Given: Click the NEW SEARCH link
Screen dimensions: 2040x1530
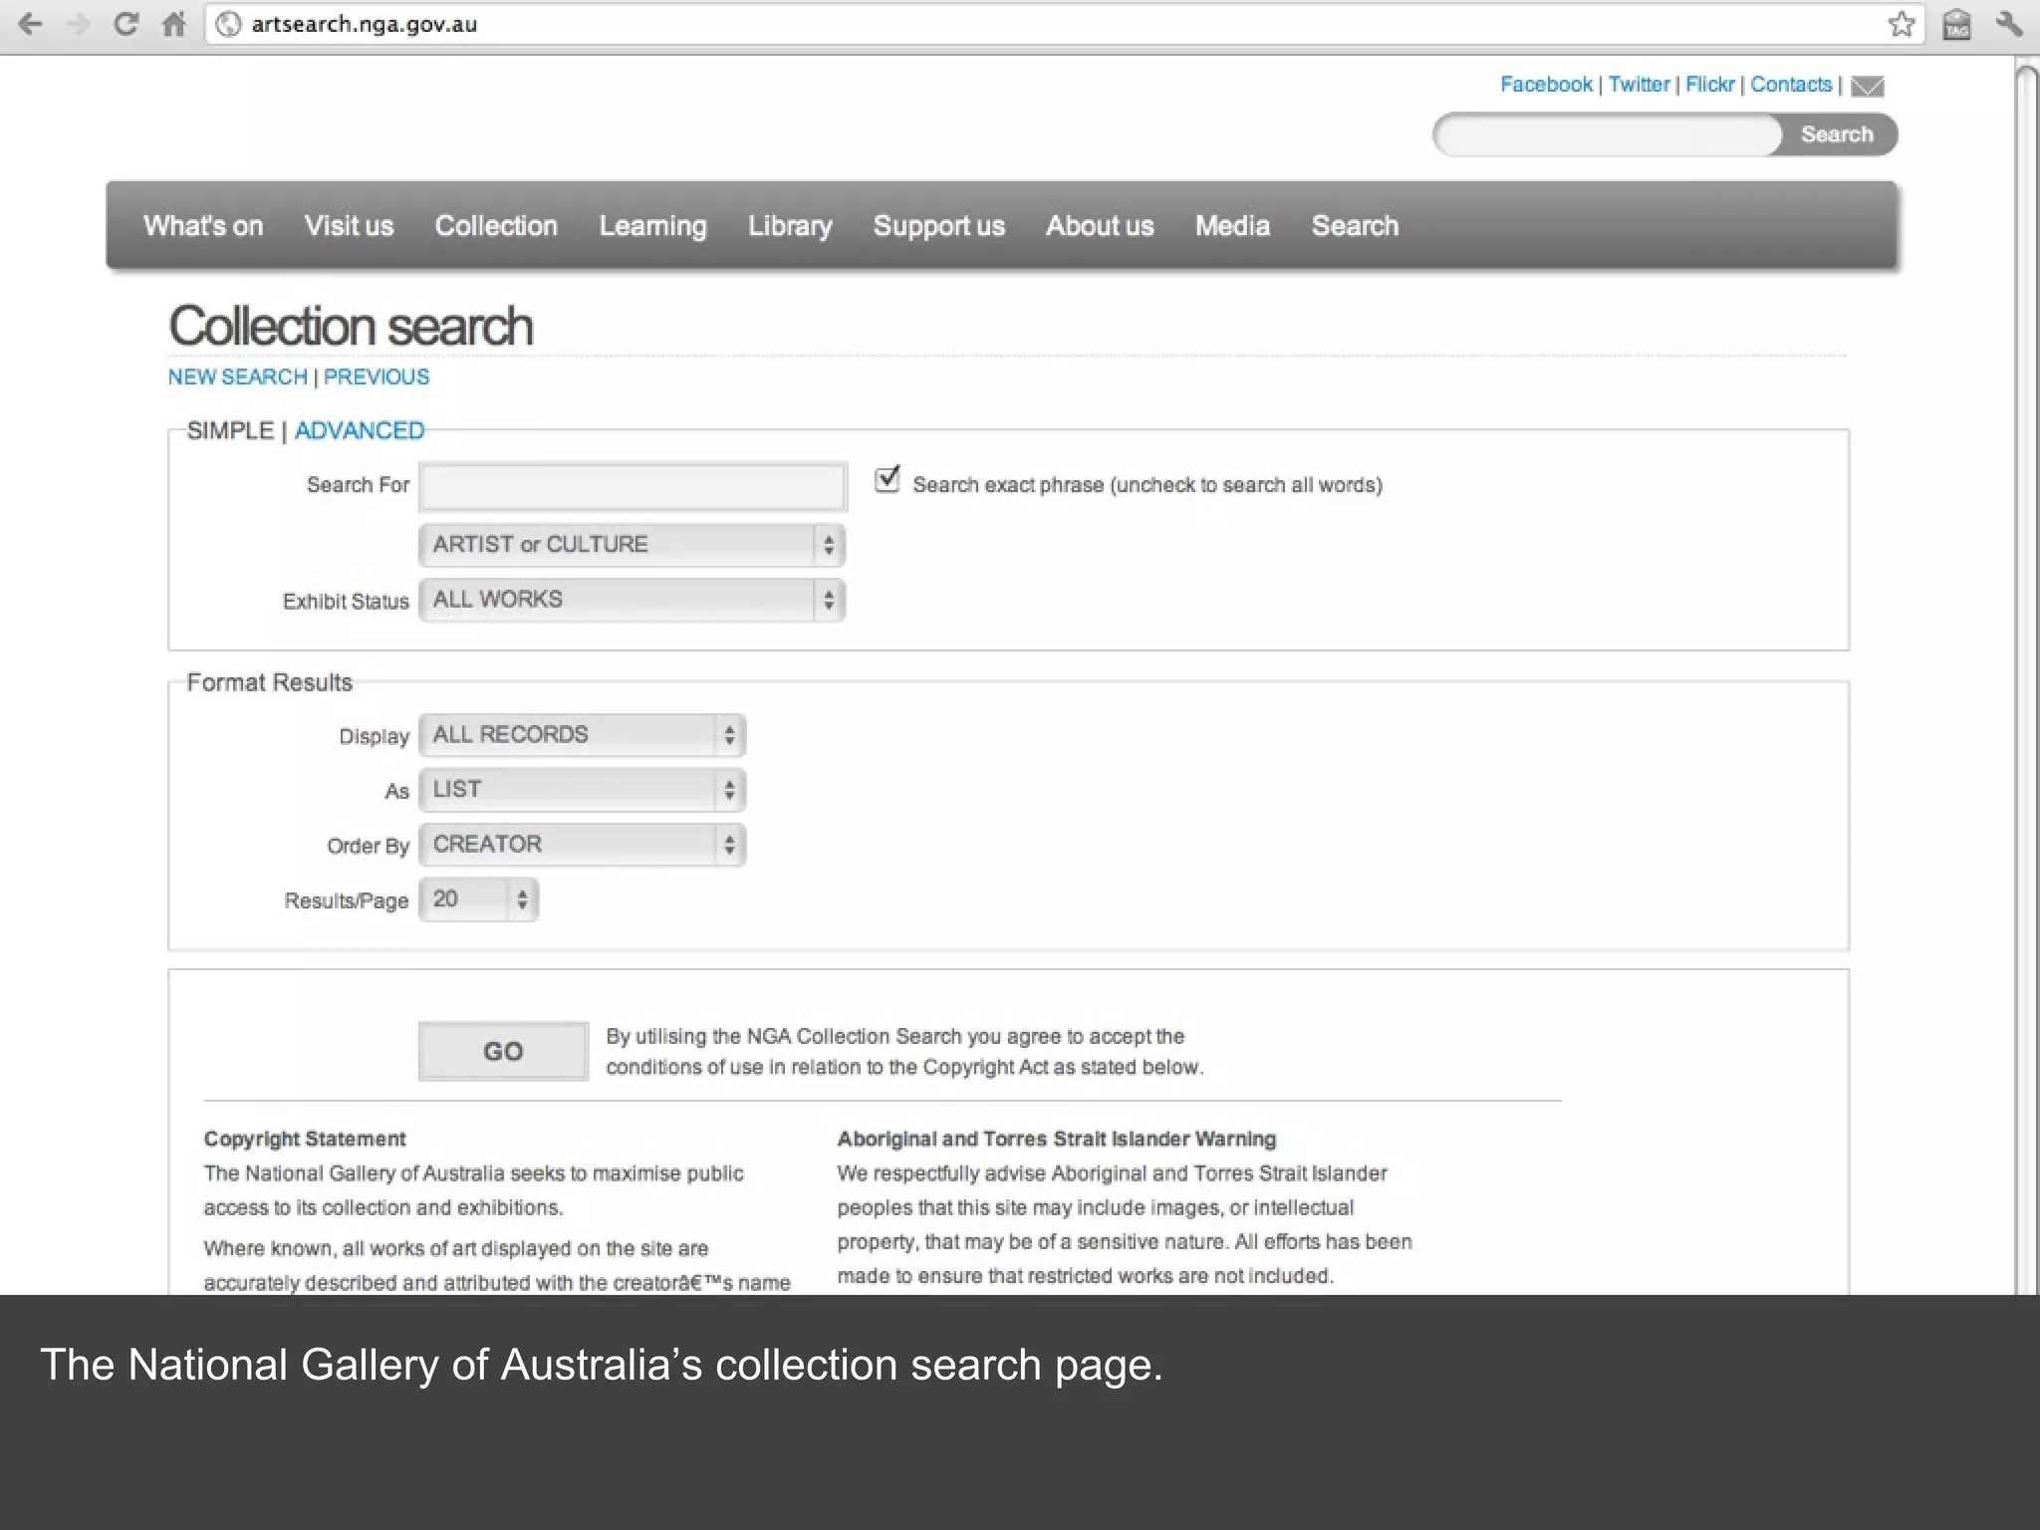Looking at the screenshot, I should [x=237, y=377].
